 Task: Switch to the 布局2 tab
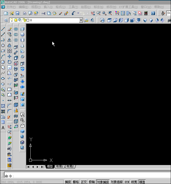70,167
